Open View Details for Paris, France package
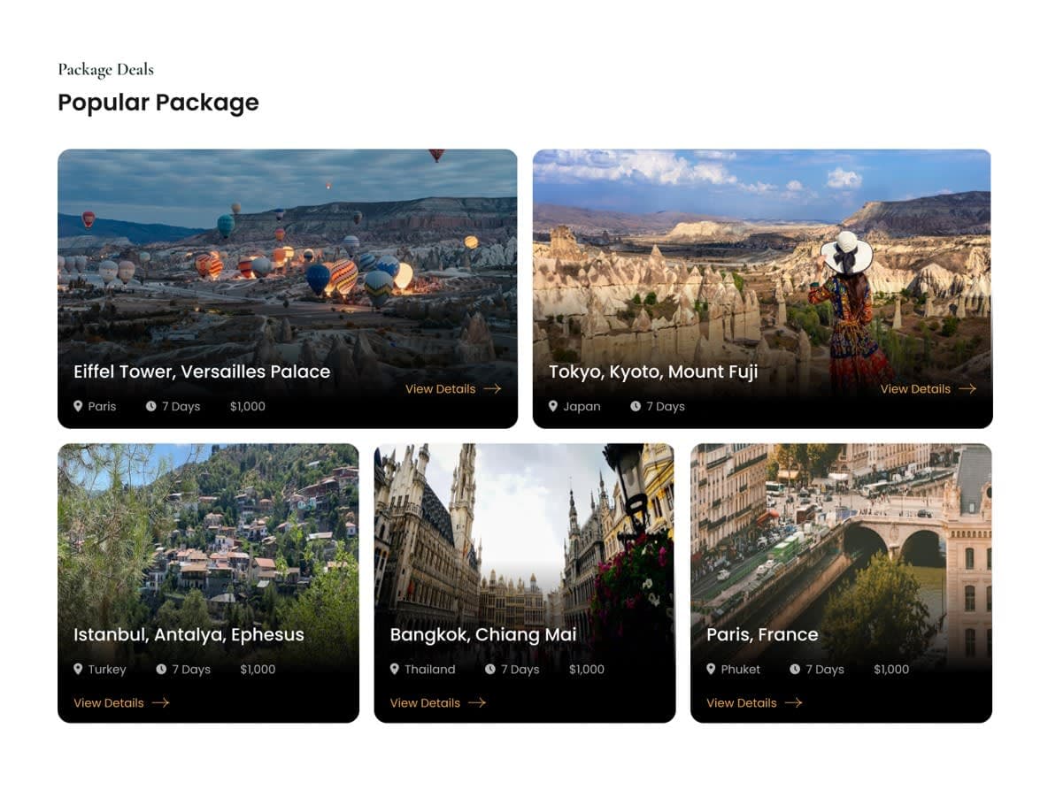 tap(754, 703)
